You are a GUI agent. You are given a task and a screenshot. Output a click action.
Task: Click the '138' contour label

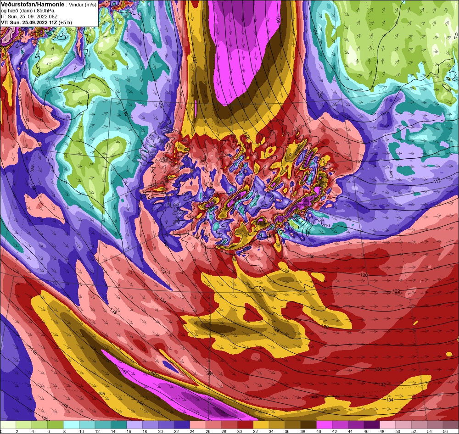coord(113,311)
